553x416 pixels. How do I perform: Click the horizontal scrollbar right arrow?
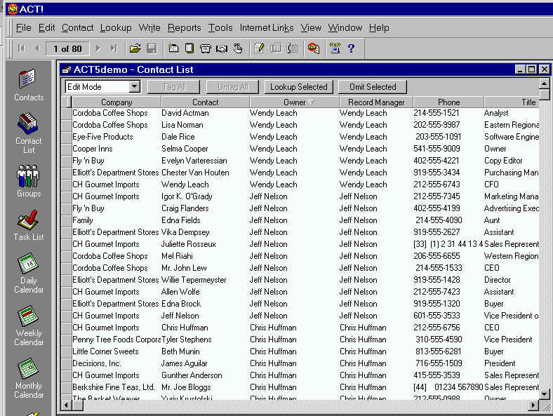tap(533, 405)
